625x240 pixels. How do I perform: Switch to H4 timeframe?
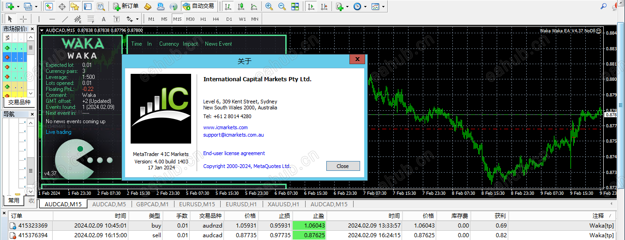click(216, 19)
